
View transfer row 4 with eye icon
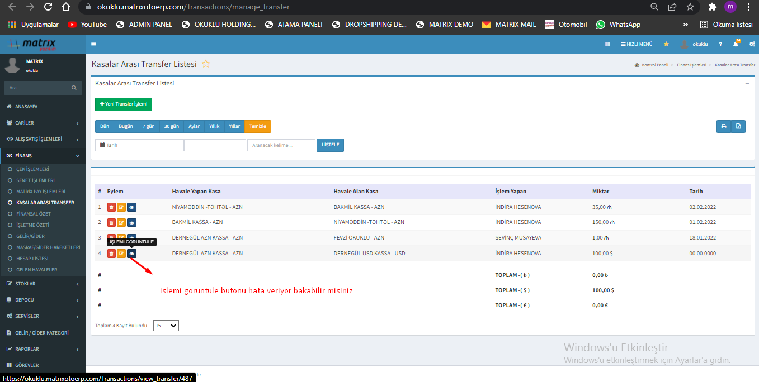point(131,254)
